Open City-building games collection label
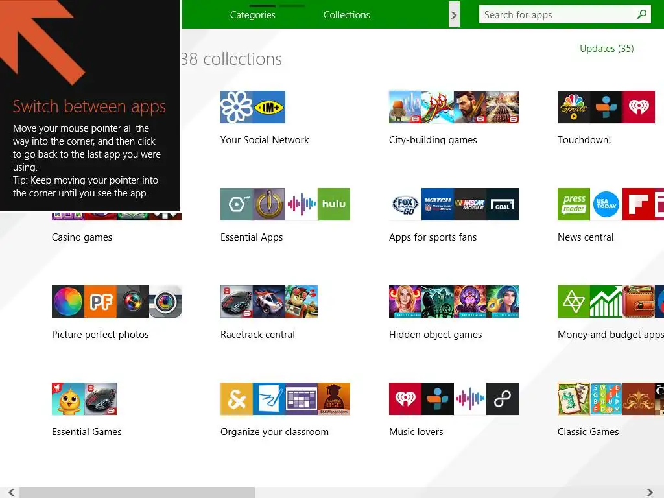This screenshot has width=664, height=498. 433,140
